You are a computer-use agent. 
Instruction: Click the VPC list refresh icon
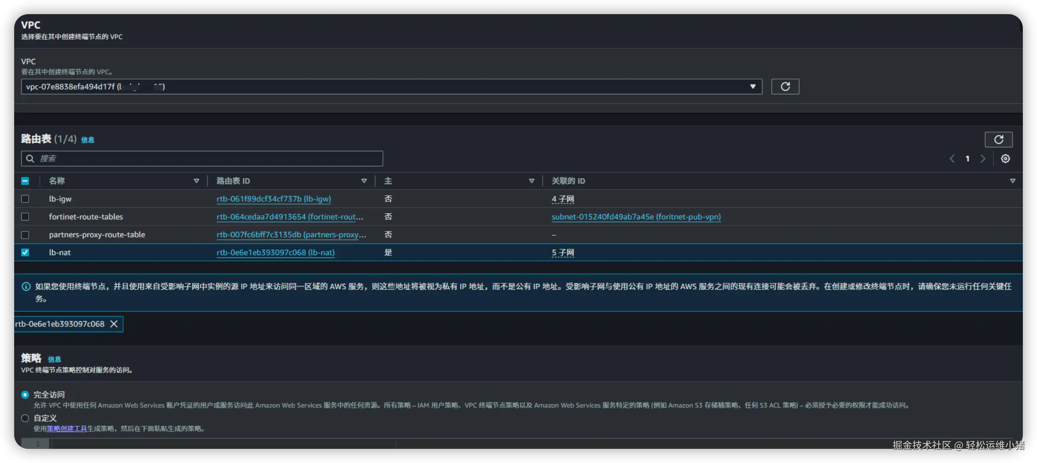point(784,86)
